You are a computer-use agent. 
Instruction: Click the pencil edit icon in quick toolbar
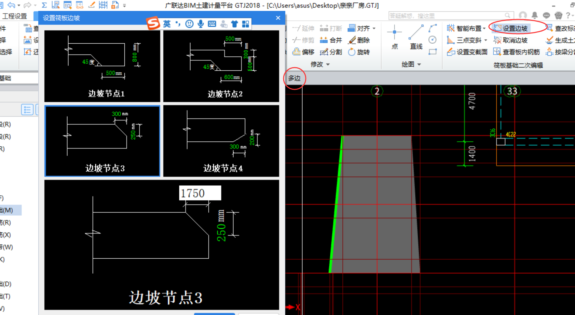click(x=91, y=5)
